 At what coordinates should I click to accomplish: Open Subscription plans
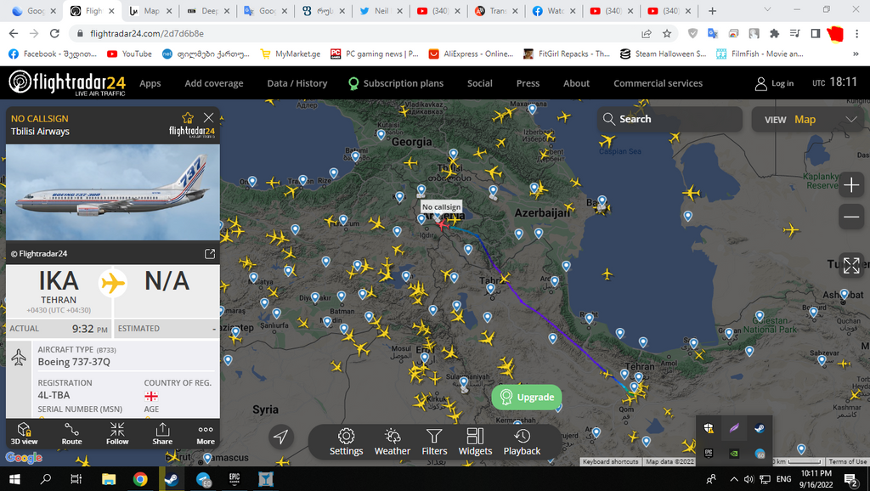click(396, 83)
